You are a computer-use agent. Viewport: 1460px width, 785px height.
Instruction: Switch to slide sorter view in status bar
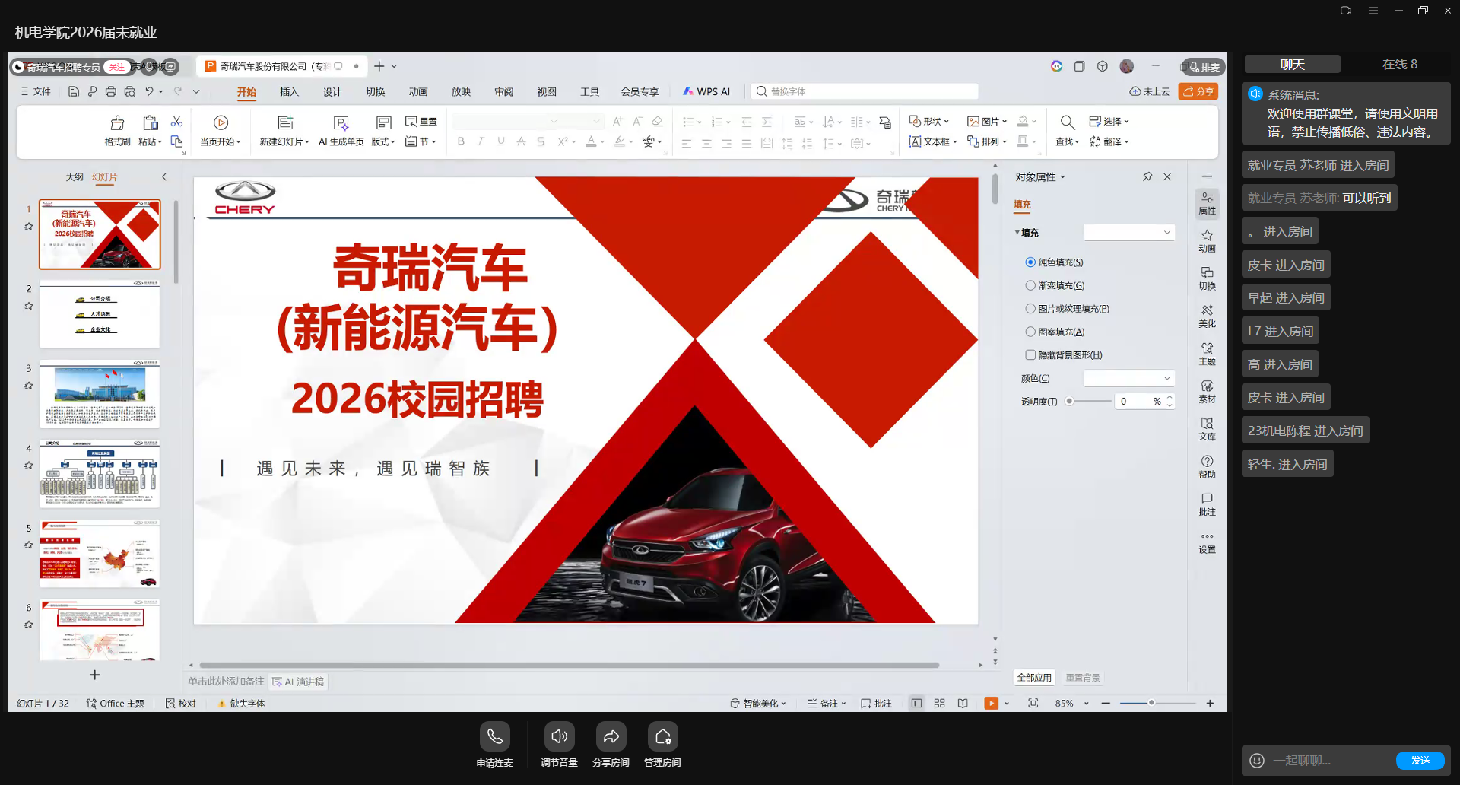(939, 704)
